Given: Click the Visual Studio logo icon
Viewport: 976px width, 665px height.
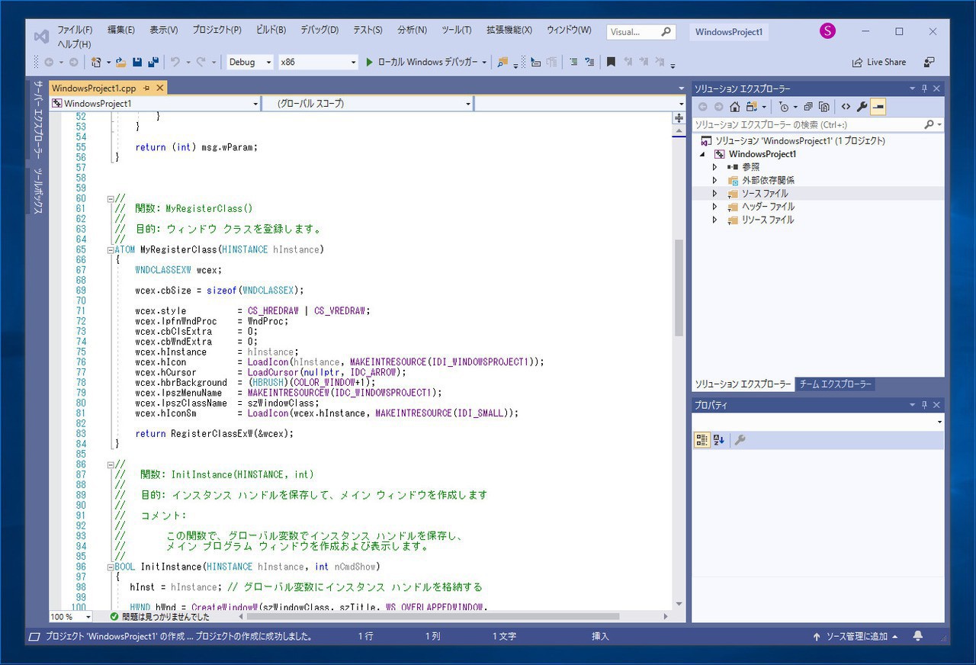Looking at the screenshot, I should (42, 36).
